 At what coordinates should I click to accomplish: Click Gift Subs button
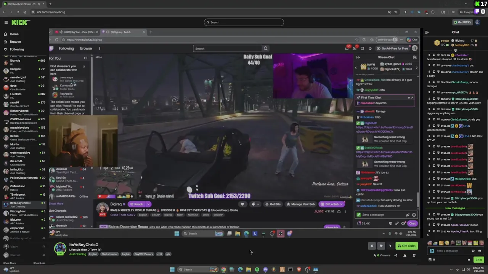pos(406,246)
